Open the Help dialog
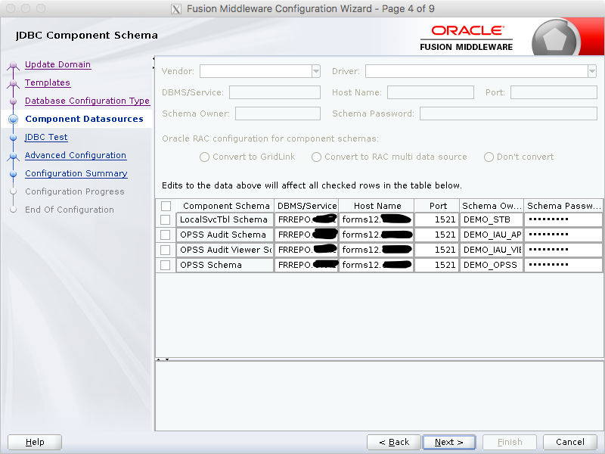 pyautogui.click(x=34, y=442)
